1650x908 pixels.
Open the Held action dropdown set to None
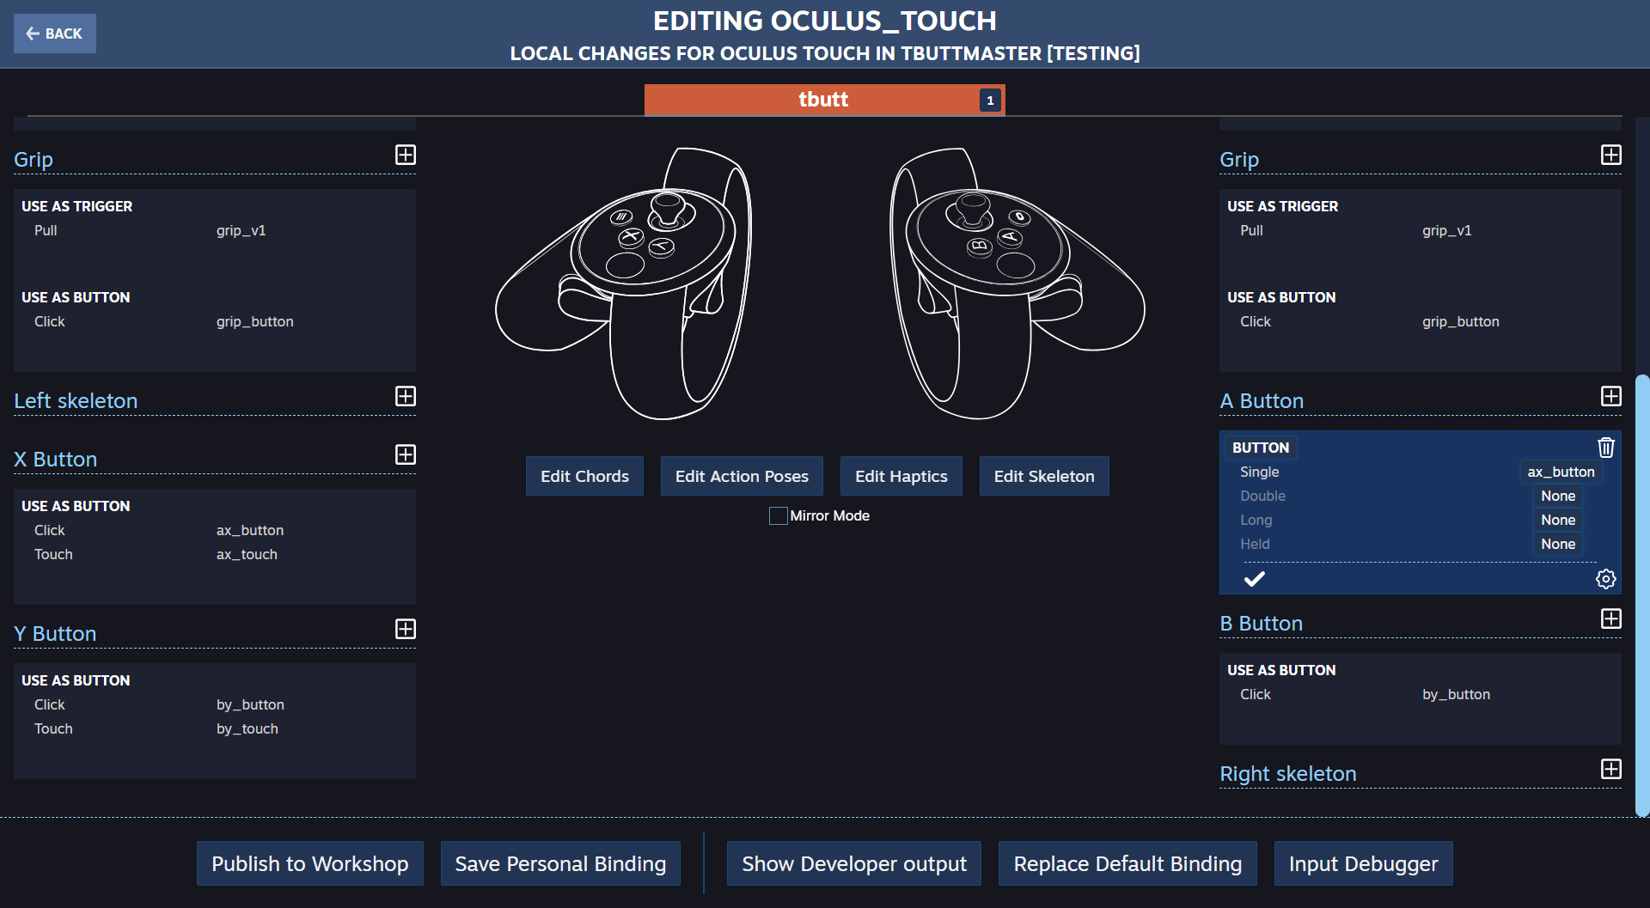[1557, 544]
